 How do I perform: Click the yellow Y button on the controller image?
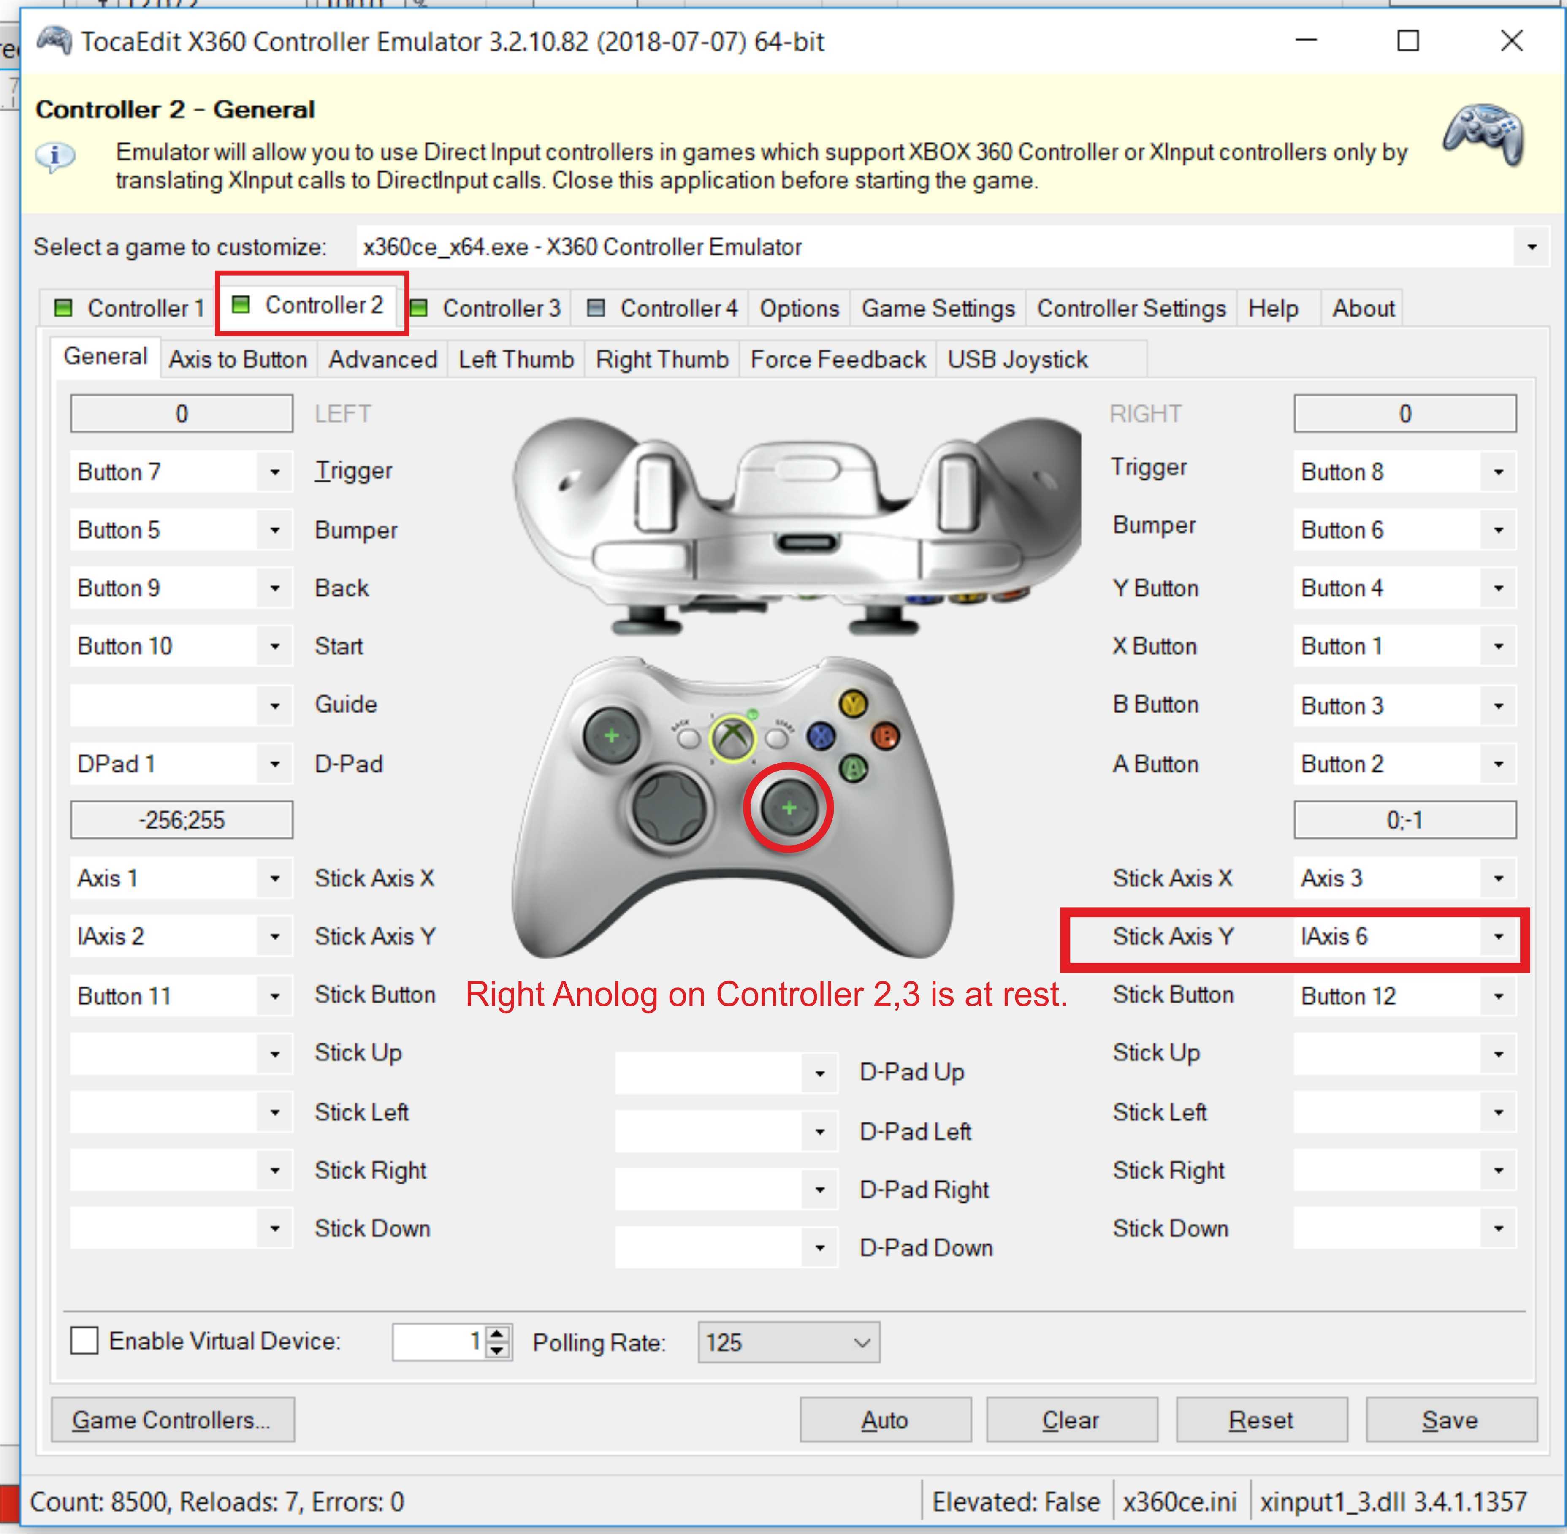852,704
